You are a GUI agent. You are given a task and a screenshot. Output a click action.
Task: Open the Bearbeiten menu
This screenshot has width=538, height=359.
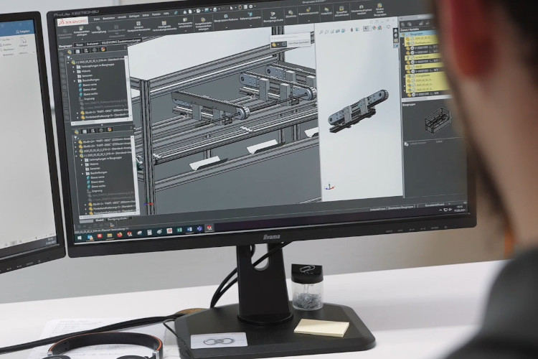pyautogui.click(x=109, y=19)
